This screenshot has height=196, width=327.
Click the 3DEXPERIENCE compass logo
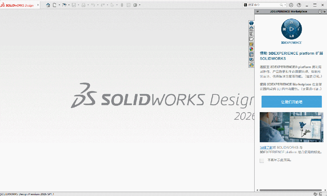pyautogui.click(x=291, y=29)
